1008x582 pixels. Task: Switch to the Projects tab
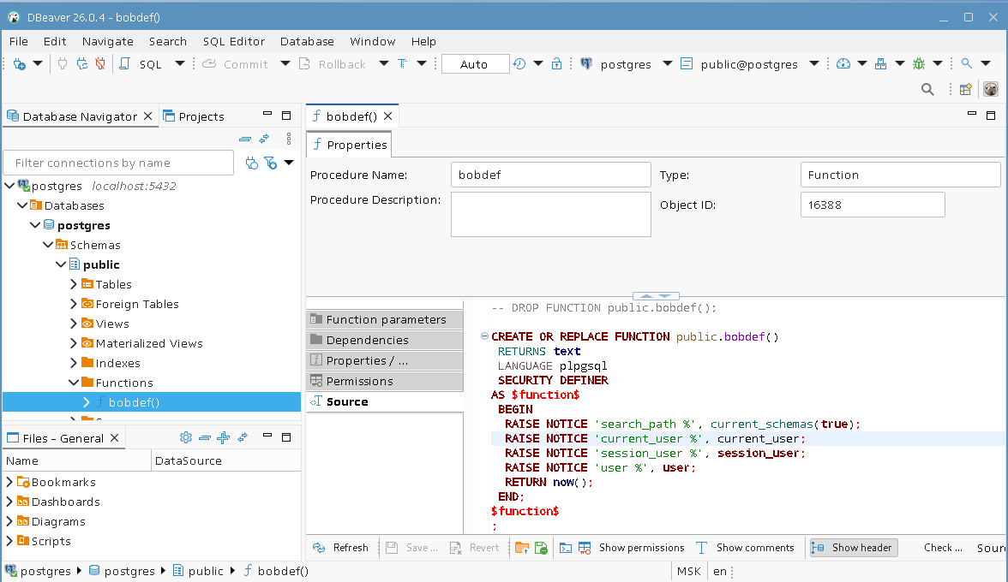tap(194, 116)
